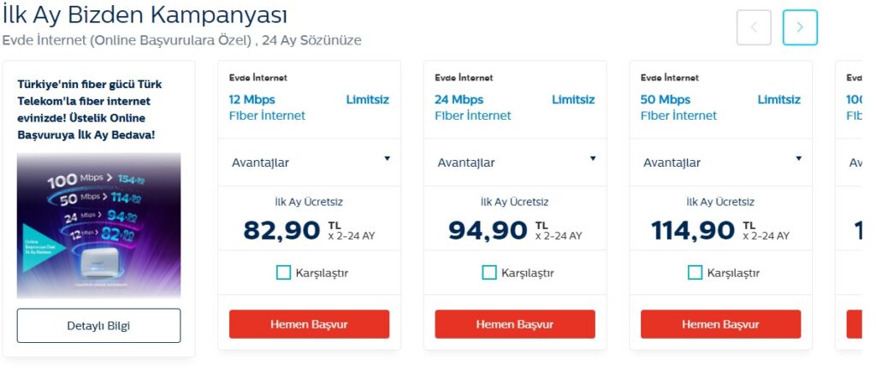Click the fiber campaign promo image
Screen dimensions: 876x384
(x=99, y=225)
